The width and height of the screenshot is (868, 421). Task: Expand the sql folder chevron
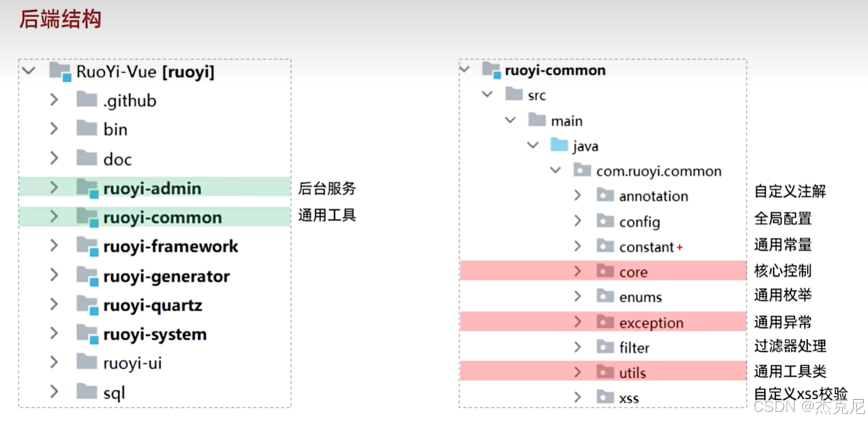tap(54, 392)
